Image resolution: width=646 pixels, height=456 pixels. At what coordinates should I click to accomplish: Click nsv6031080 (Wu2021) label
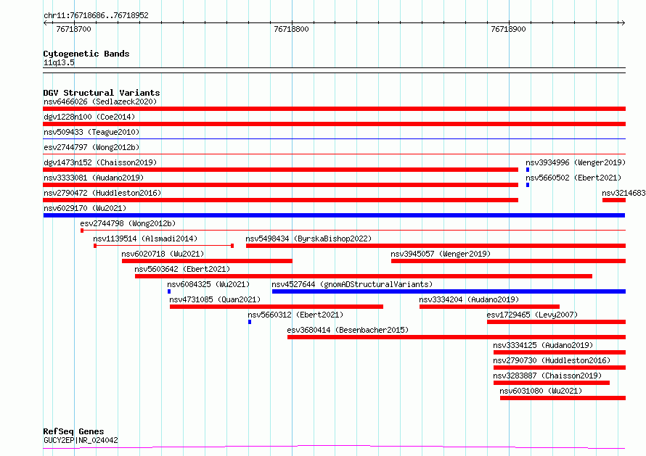tap(541, 391)
